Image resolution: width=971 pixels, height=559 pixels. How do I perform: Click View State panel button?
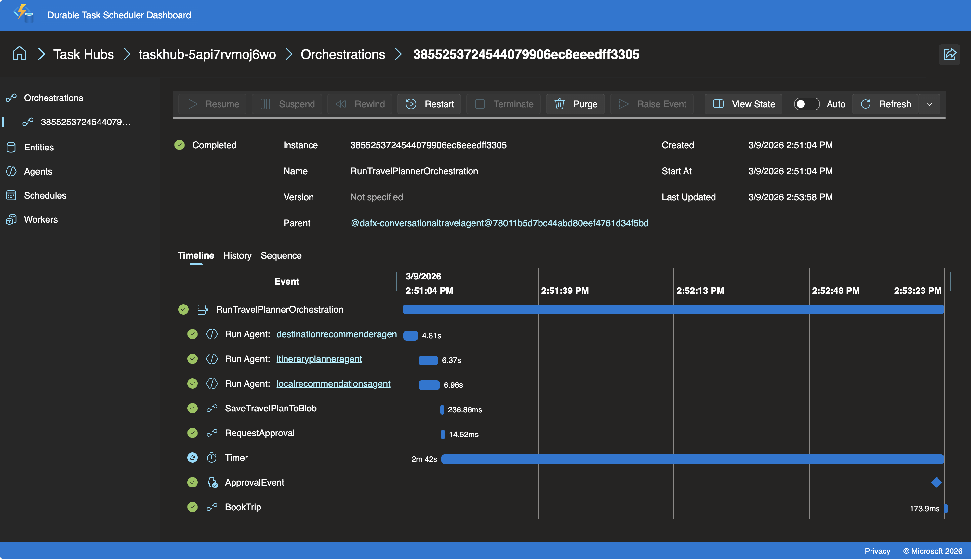(743, 104)
